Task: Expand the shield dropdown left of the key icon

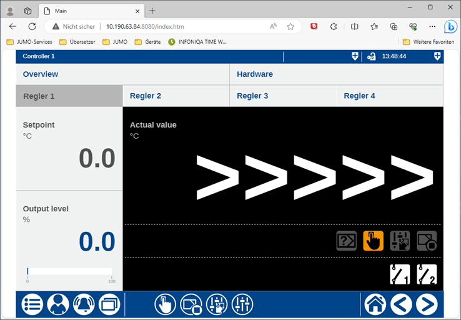Action: 355,56
